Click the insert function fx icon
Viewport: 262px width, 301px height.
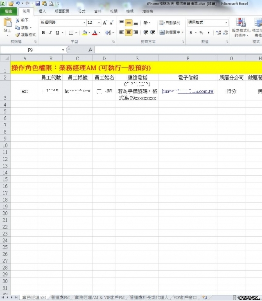90,50
